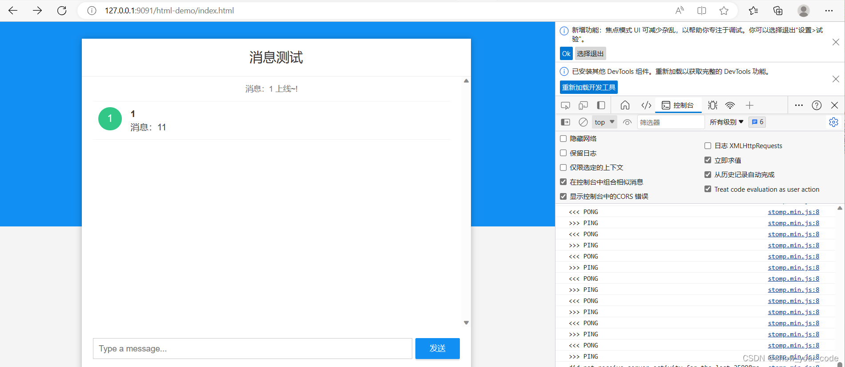Open the 6 issues badge
This screenshot has width=845, height=367.
pos(757,122)
